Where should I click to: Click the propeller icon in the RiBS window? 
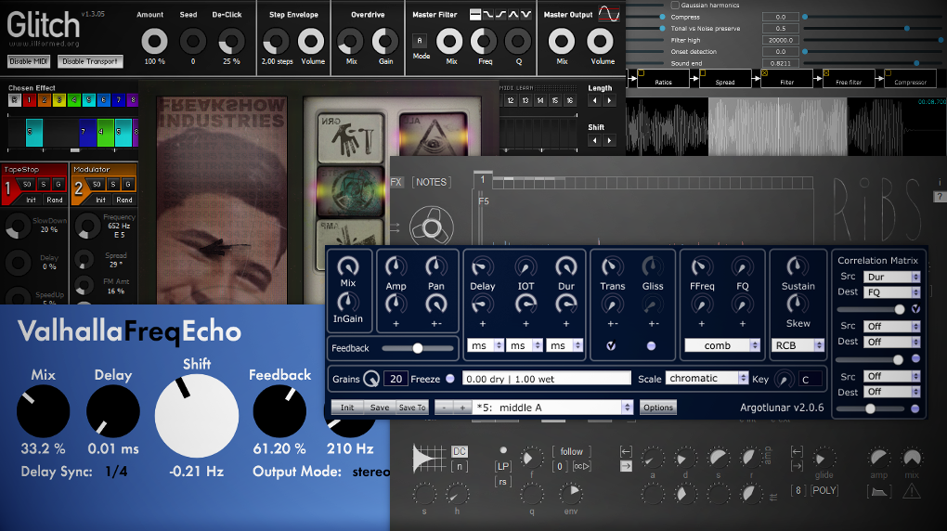coord(431,227)
